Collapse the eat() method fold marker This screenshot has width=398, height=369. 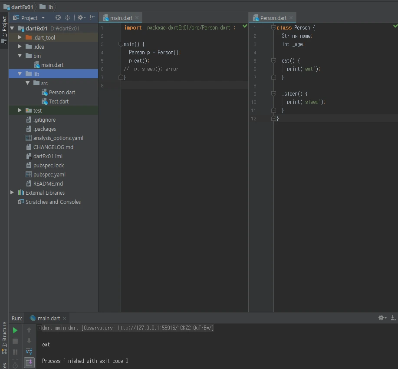pos(273,61)
